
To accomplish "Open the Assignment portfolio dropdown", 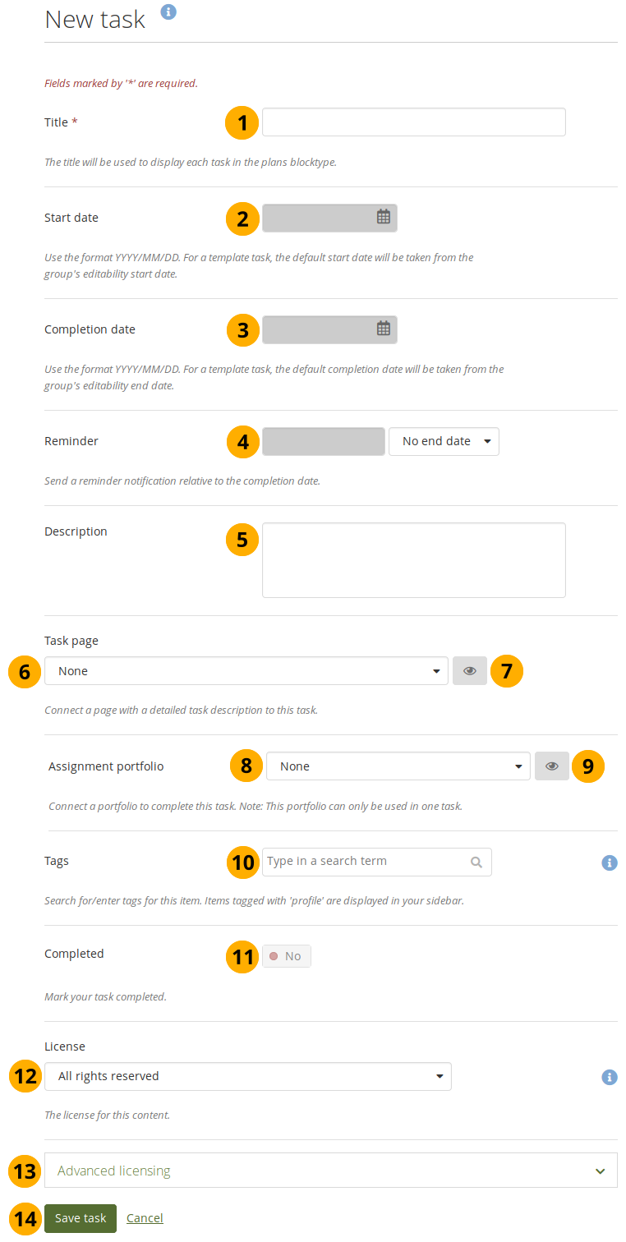I will (x=398, y=766).
